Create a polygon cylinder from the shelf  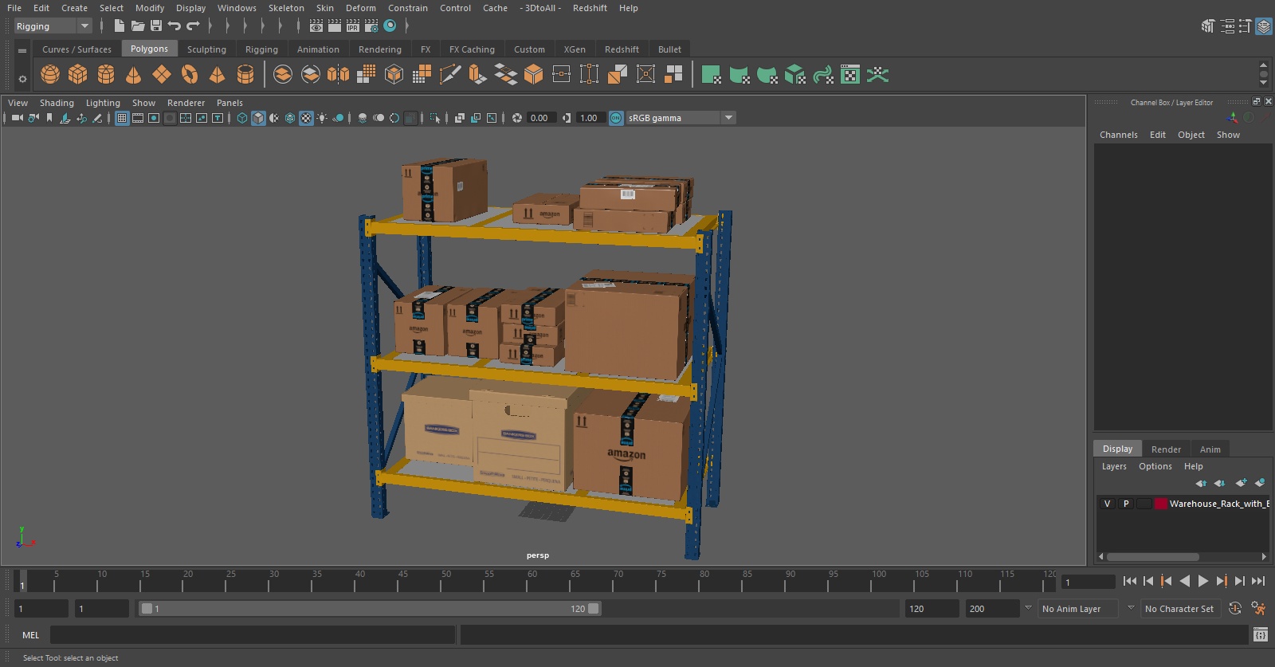tap(106, 75)
